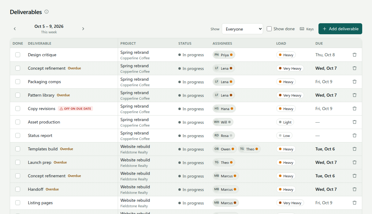Open In progress status for Design critique
The width and height of the screenshot is (372, 214).
[x=191, y=55]
